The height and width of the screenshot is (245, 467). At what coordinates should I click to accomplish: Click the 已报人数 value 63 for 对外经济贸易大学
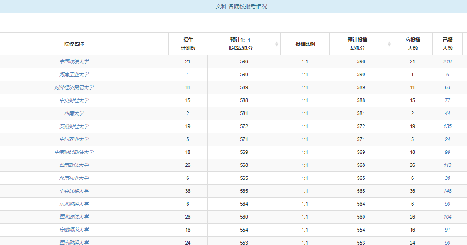(447, 88)
